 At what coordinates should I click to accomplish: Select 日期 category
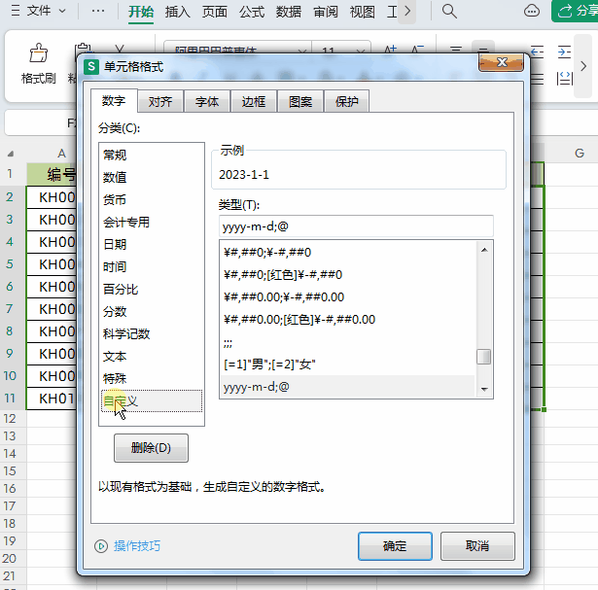(152, 245)
